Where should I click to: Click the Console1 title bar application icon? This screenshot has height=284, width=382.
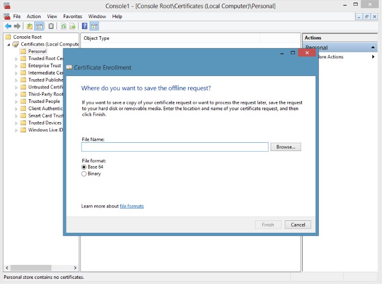[7, 5]
